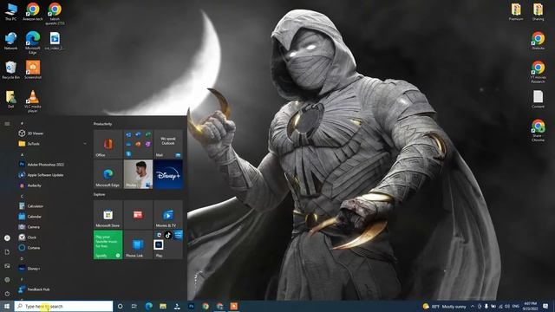Viewport: 555px width, 312px height.
Task: Open the first Chrome icon on taskbar
Action: tap(206, 306)
